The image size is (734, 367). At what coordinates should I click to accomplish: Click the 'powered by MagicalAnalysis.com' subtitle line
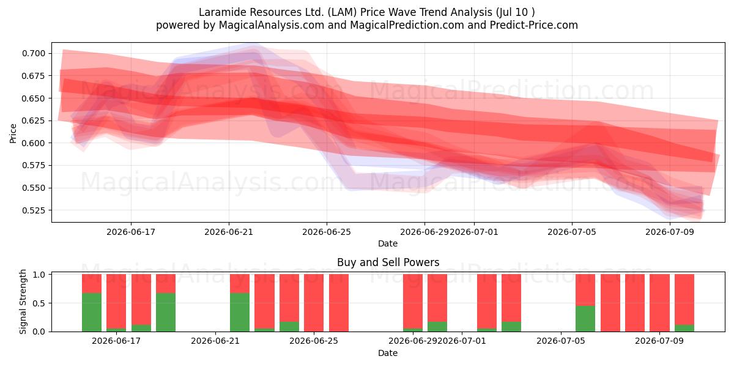pos(367,25)
